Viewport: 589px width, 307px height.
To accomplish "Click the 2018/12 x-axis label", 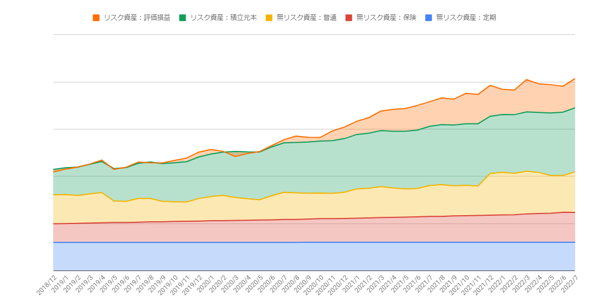I will pos(47,285).
